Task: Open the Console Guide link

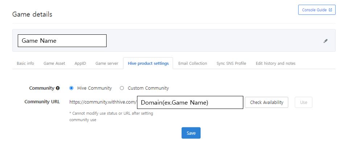Action: [x=317, y=10]
